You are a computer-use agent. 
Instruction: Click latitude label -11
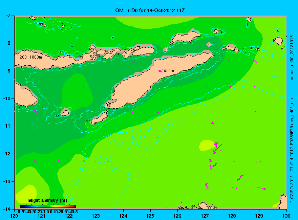6,126
